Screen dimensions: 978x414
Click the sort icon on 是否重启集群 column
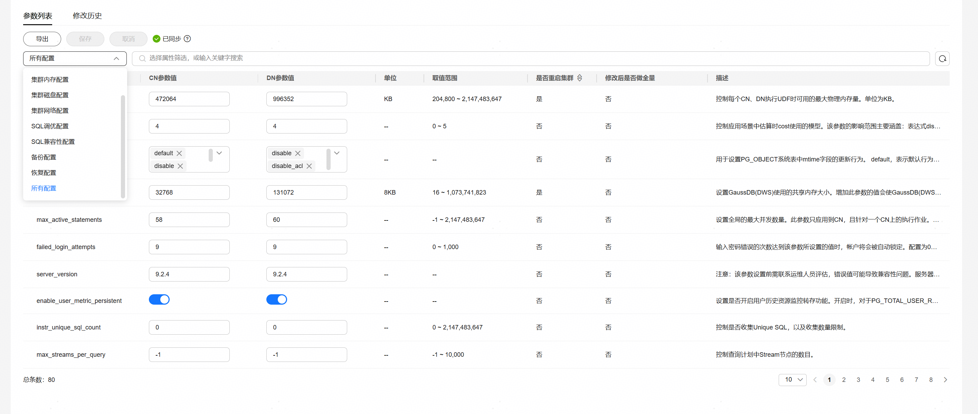579,78
